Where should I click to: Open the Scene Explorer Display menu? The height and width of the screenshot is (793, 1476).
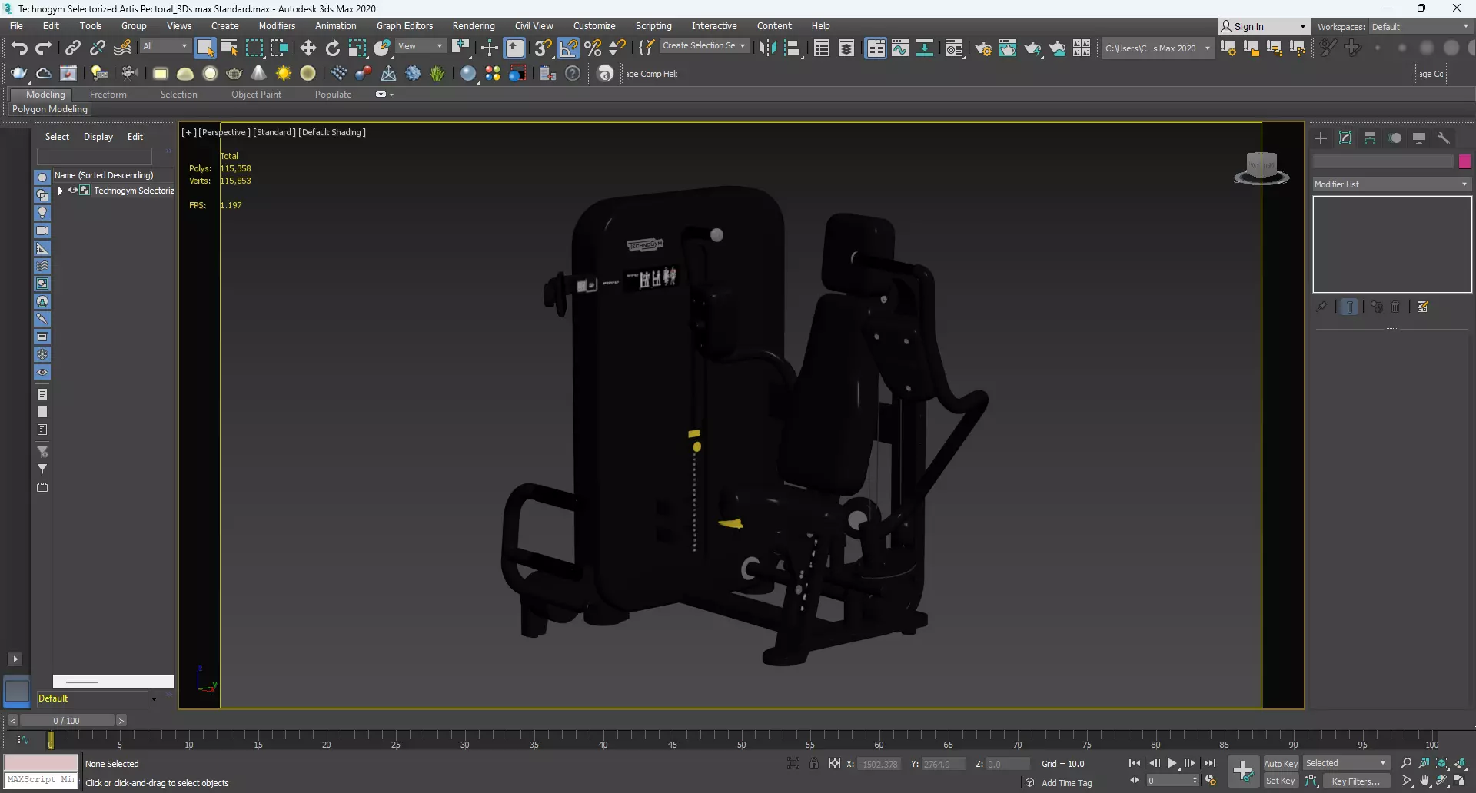pyautogui.click(x=98, y=137)
